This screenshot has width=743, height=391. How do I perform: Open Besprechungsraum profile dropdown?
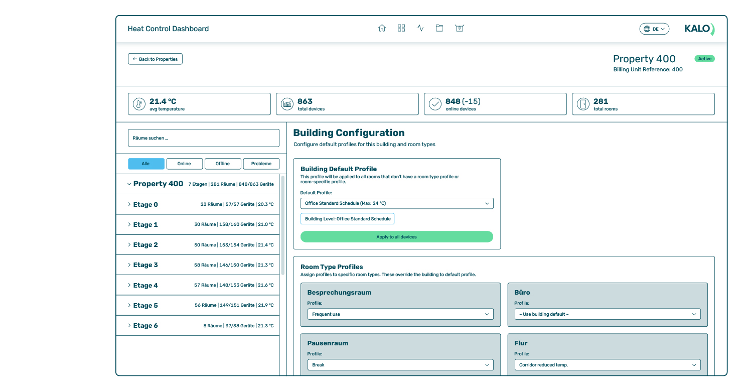point(400,314)
